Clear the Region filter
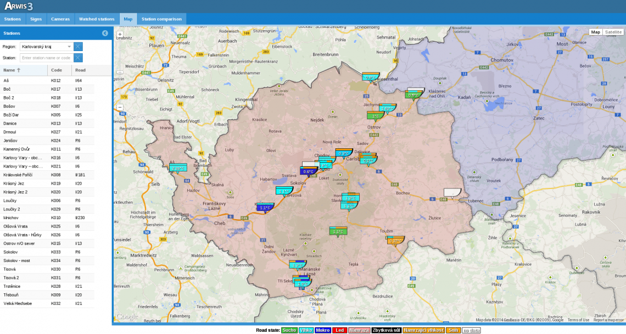Viewport: 626px width, 334px height. click(x=78, y=47)
